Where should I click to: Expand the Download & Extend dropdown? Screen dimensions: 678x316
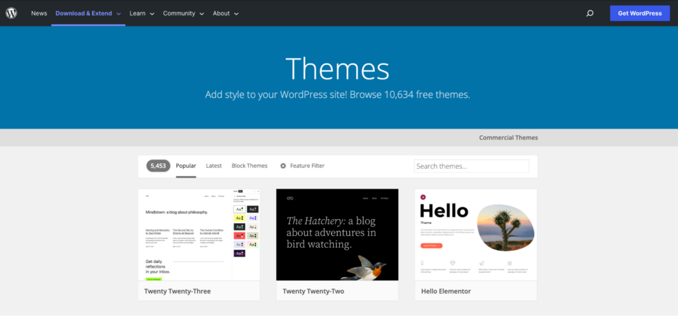pyautogui.click(x=88, y=13)
